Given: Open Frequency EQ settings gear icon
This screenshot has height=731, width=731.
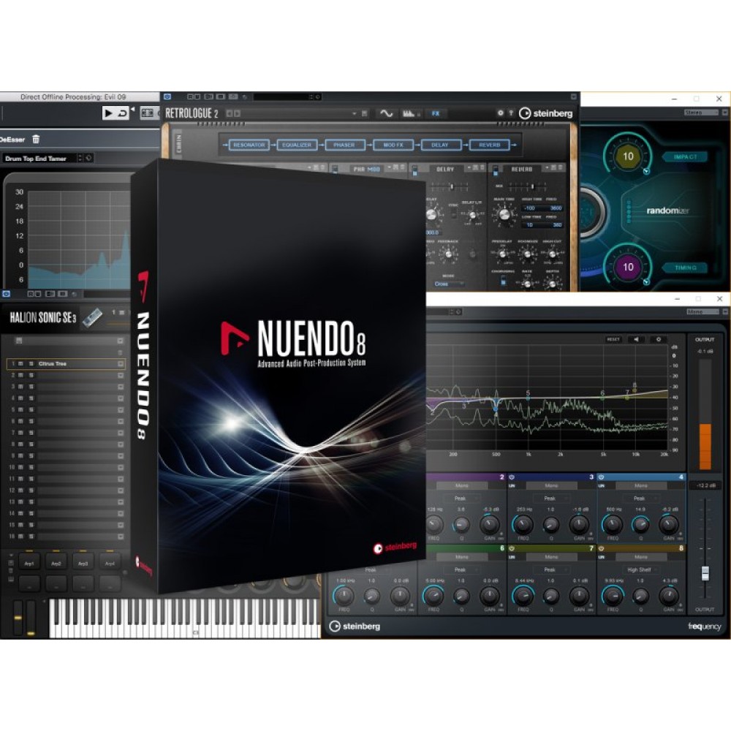Looking at the screenshot, I should (659, 339).
